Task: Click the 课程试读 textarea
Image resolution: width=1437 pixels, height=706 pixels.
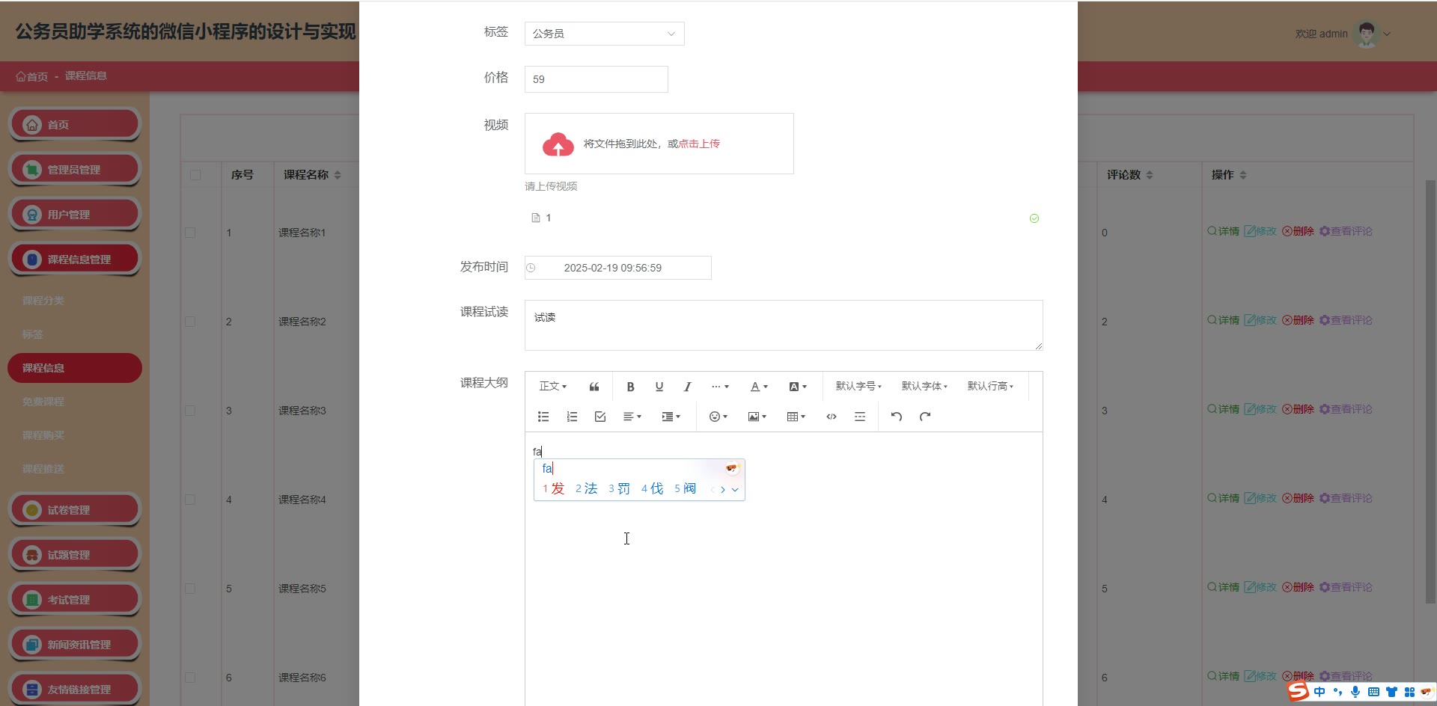Action: click(x=784, y=325)
